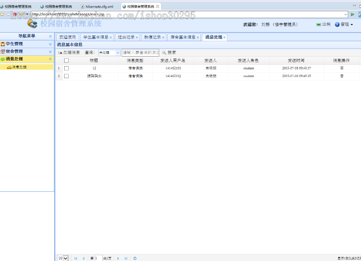Click the browser back arrow icon

pos(2,14)
